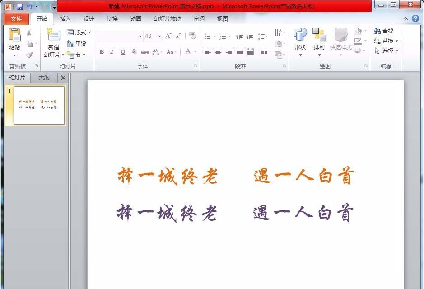Decrease the list indent level
The height and width of the screenshot is (289, 424).
(239, 36)
